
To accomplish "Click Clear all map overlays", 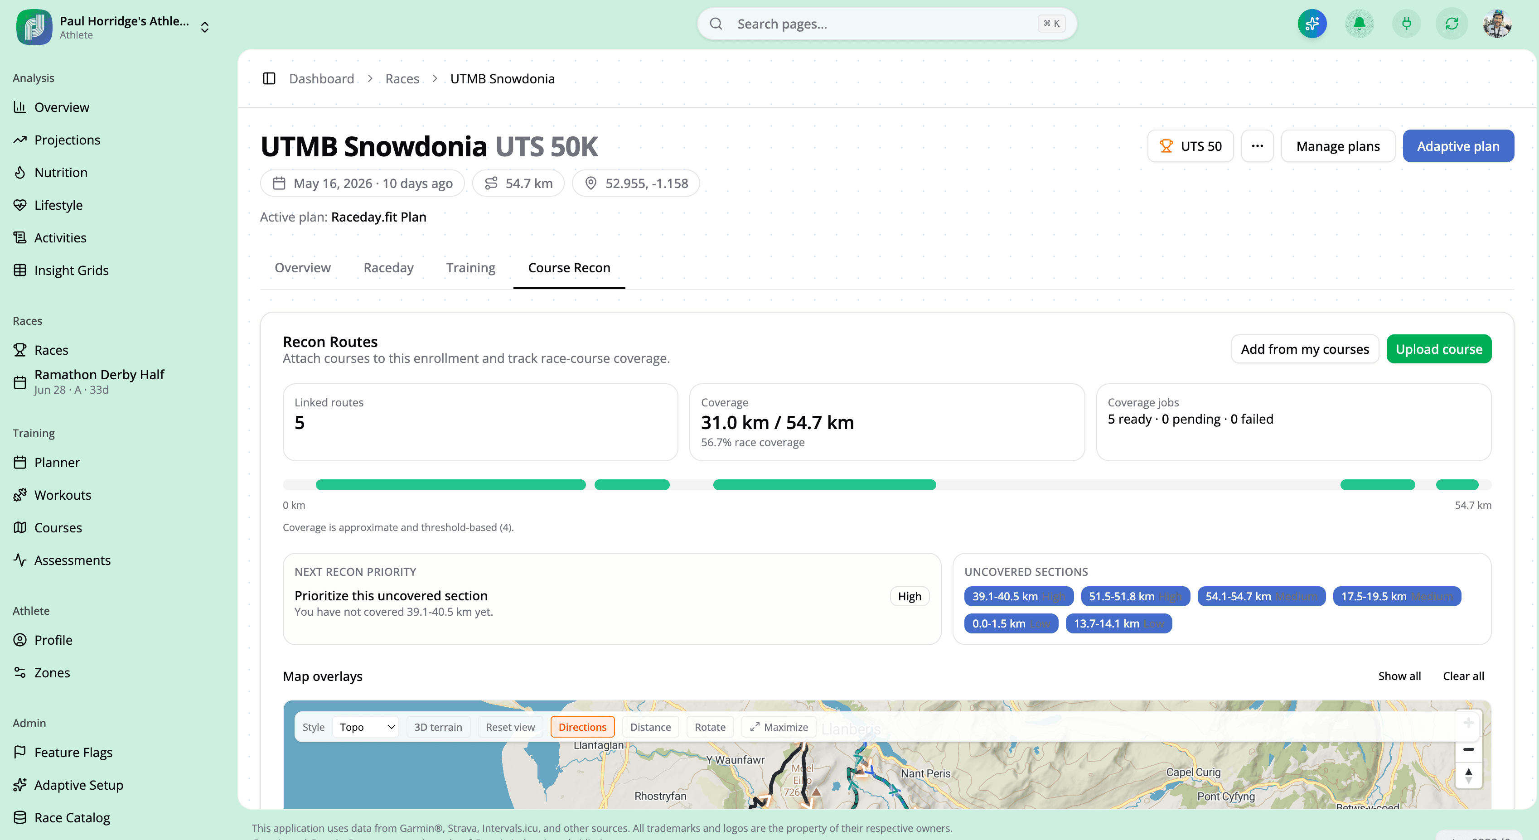I will tap(1463, 676).
